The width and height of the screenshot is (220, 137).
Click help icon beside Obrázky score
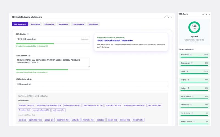pyautogui.click(x=188, y=88)
